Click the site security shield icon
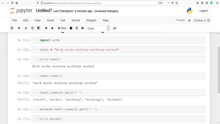This screenshot has width=220, height=124. coord(38,3)
